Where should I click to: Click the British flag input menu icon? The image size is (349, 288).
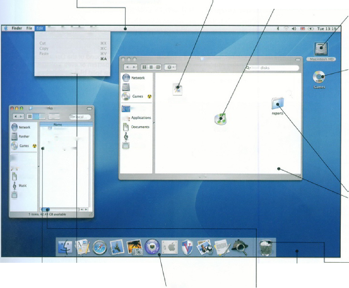(302, 28)
